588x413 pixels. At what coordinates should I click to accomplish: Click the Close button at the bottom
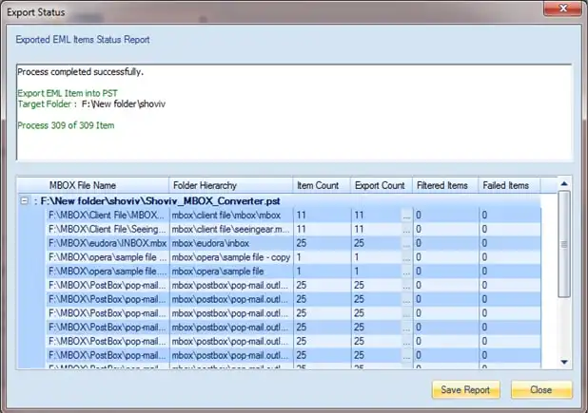point(541,390)
